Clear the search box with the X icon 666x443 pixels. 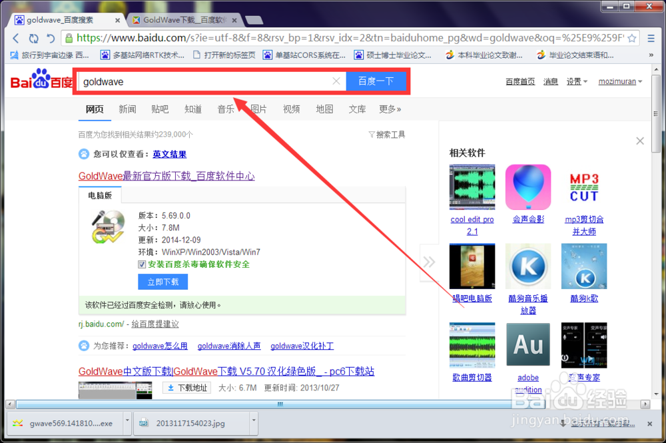click(x=336, y=81)
